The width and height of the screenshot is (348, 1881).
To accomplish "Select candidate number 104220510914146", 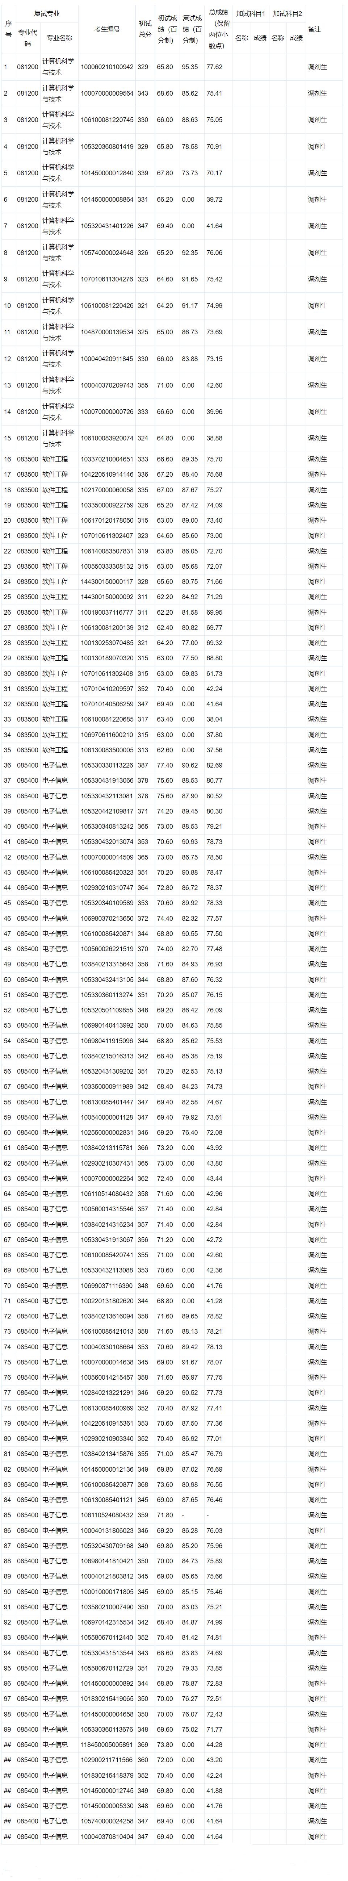I will coord(106,475).
